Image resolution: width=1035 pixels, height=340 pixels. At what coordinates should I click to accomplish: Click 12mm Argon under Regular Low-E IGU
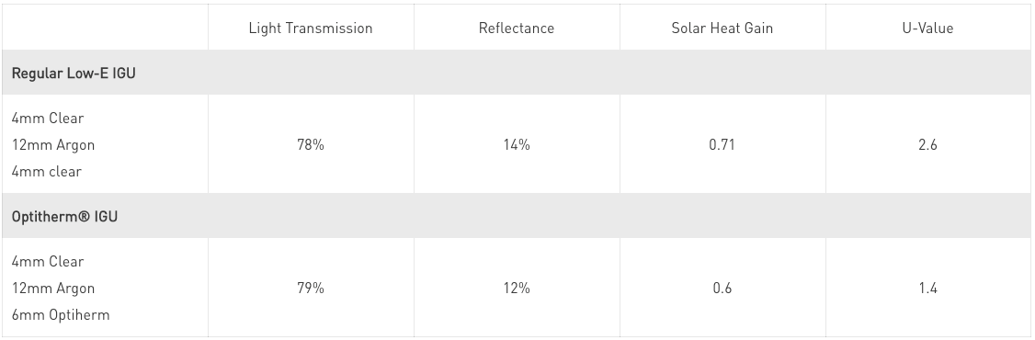[52, 145]
